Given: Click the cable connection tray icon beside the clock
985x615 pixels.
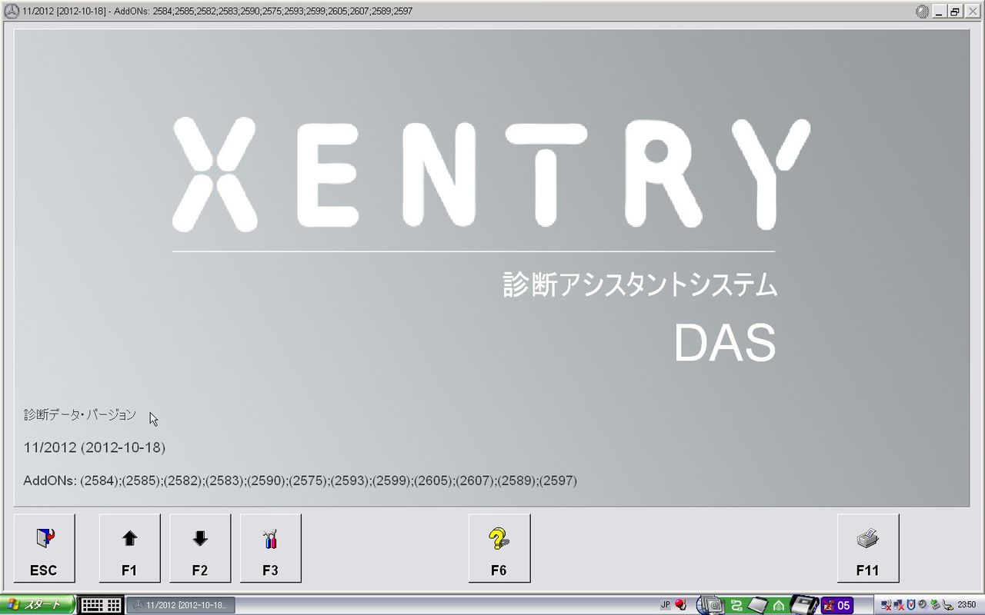Looking at the screenshot, I should [x=947, y=605].
